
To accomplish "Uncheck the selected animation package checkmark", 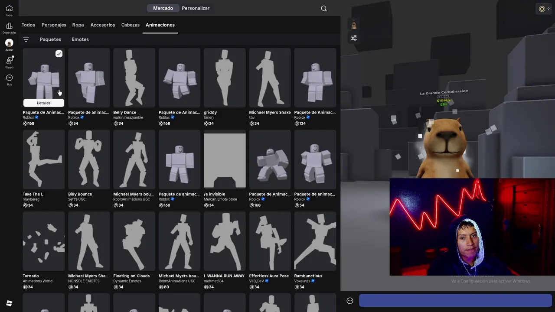I will pyautogui.click(x=59, y=54).
